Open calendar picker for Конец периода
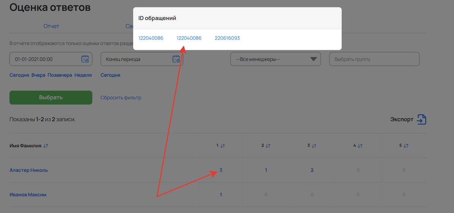The height and width of the screenshot is (213, 454). [176, 59]
